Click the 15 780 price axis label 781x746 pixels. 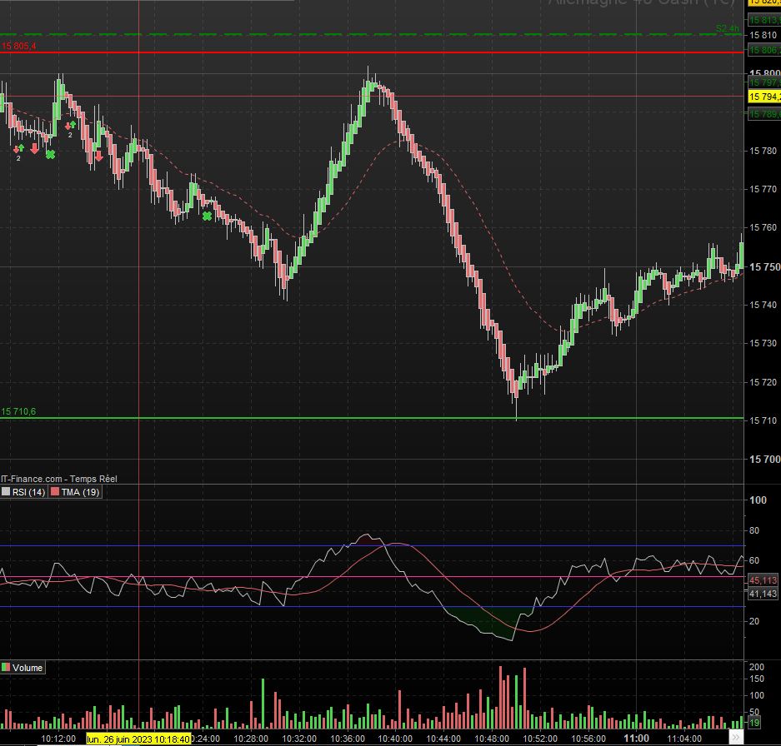763,151
